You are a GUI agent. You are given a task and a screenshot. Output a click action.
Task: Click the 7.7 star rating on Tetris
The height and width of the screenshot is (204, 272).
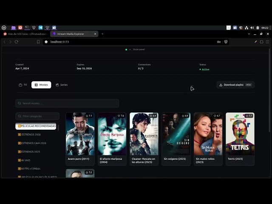coord(249,116)
